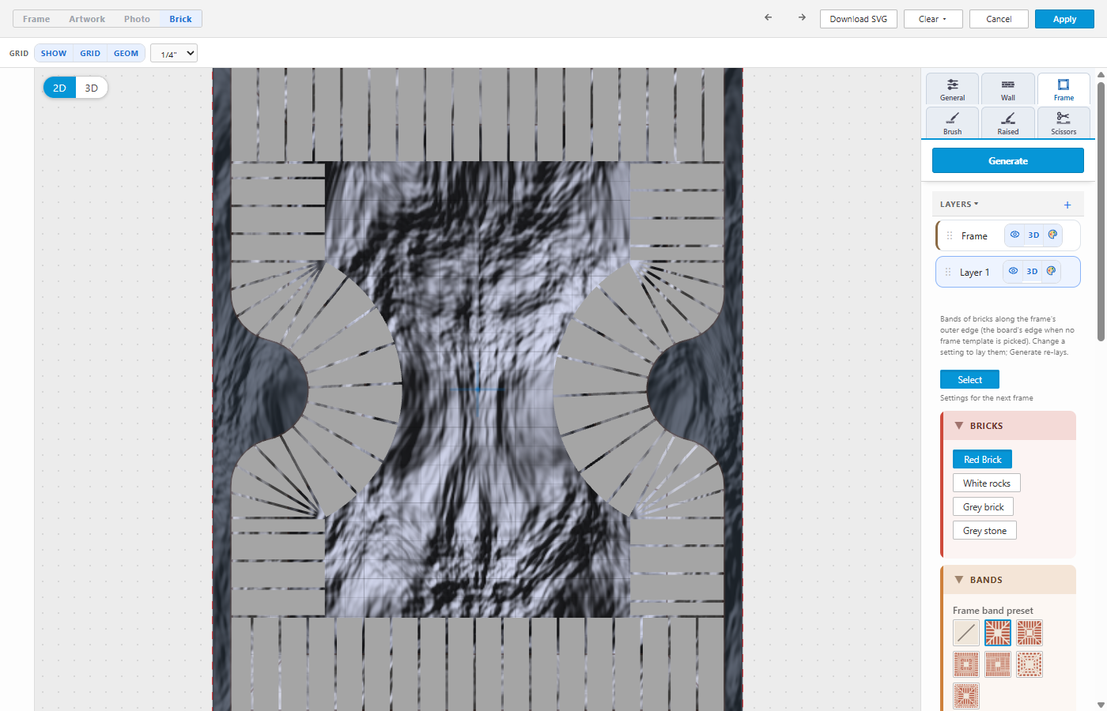
Task: Click the blue Select button
Action: tap(969, 379)
